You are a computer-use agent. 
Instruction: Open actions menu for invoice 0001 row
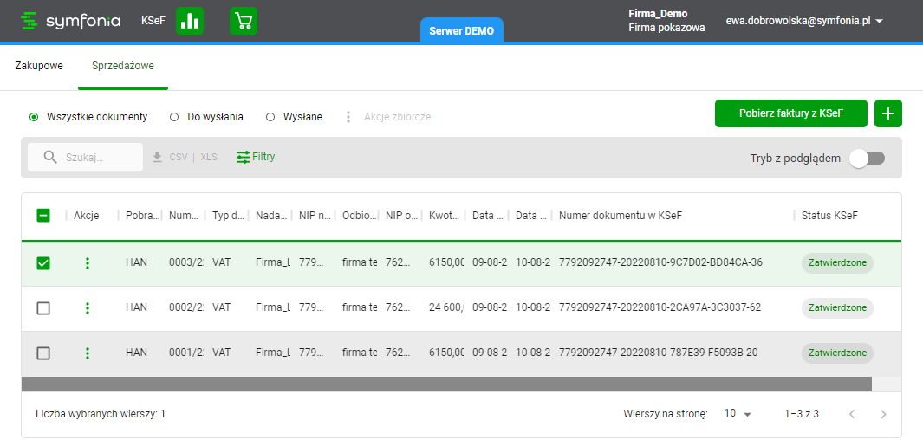[x=88, y=353]
